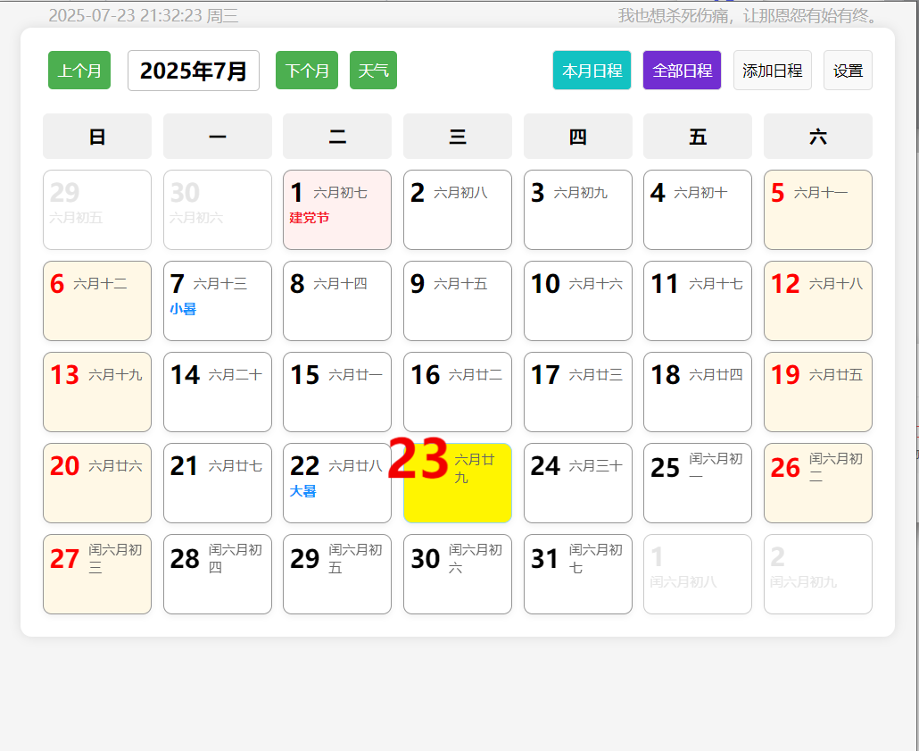The image size is (919, 751).
Task: Click the 四 Thursday column header
Action: (x=578, y=136)
